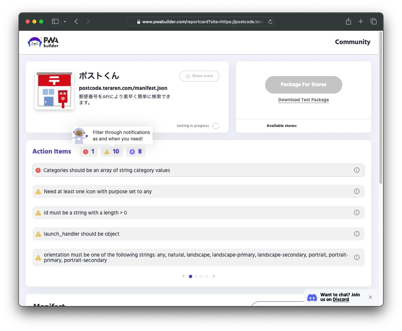Open info for icon purpose warning
Image resolution: width=402 pixels, height=331 pixels.
[356, 191]
